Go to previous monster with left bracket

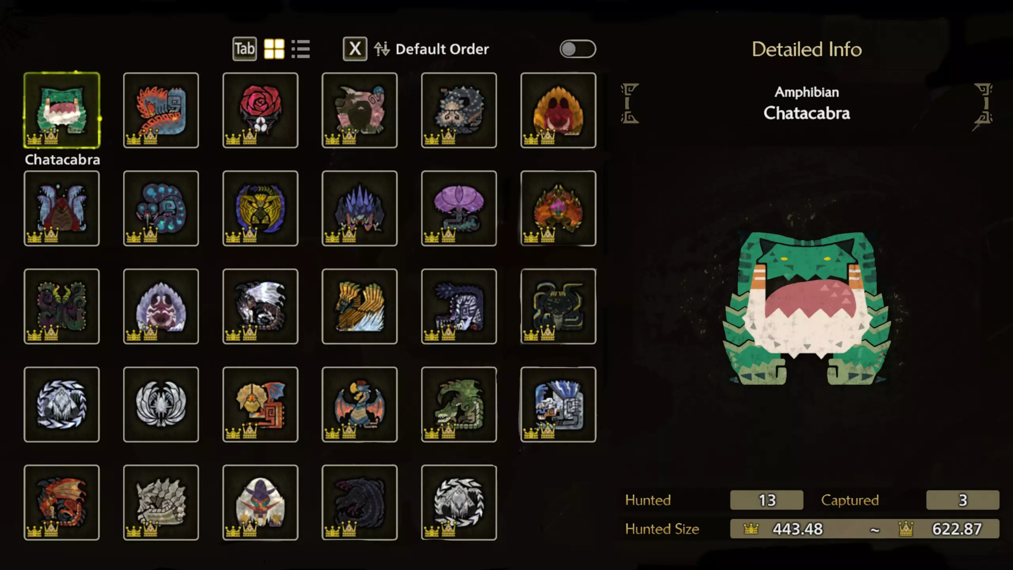point(630,103)
